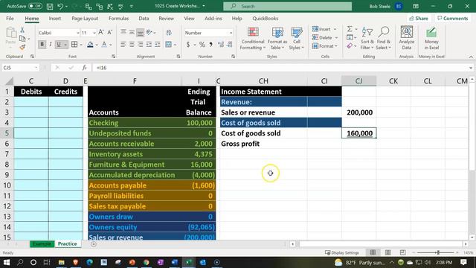Open the File tab
The height and width of the screenshot is (268, 476).
point(10,19)
